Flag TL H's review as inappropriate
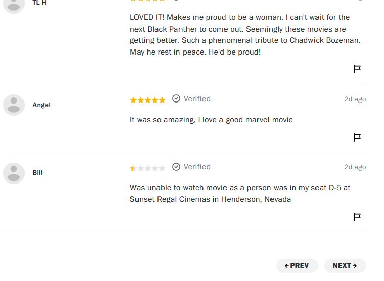This screenshot has width=384, height=281. pos(357,69)
